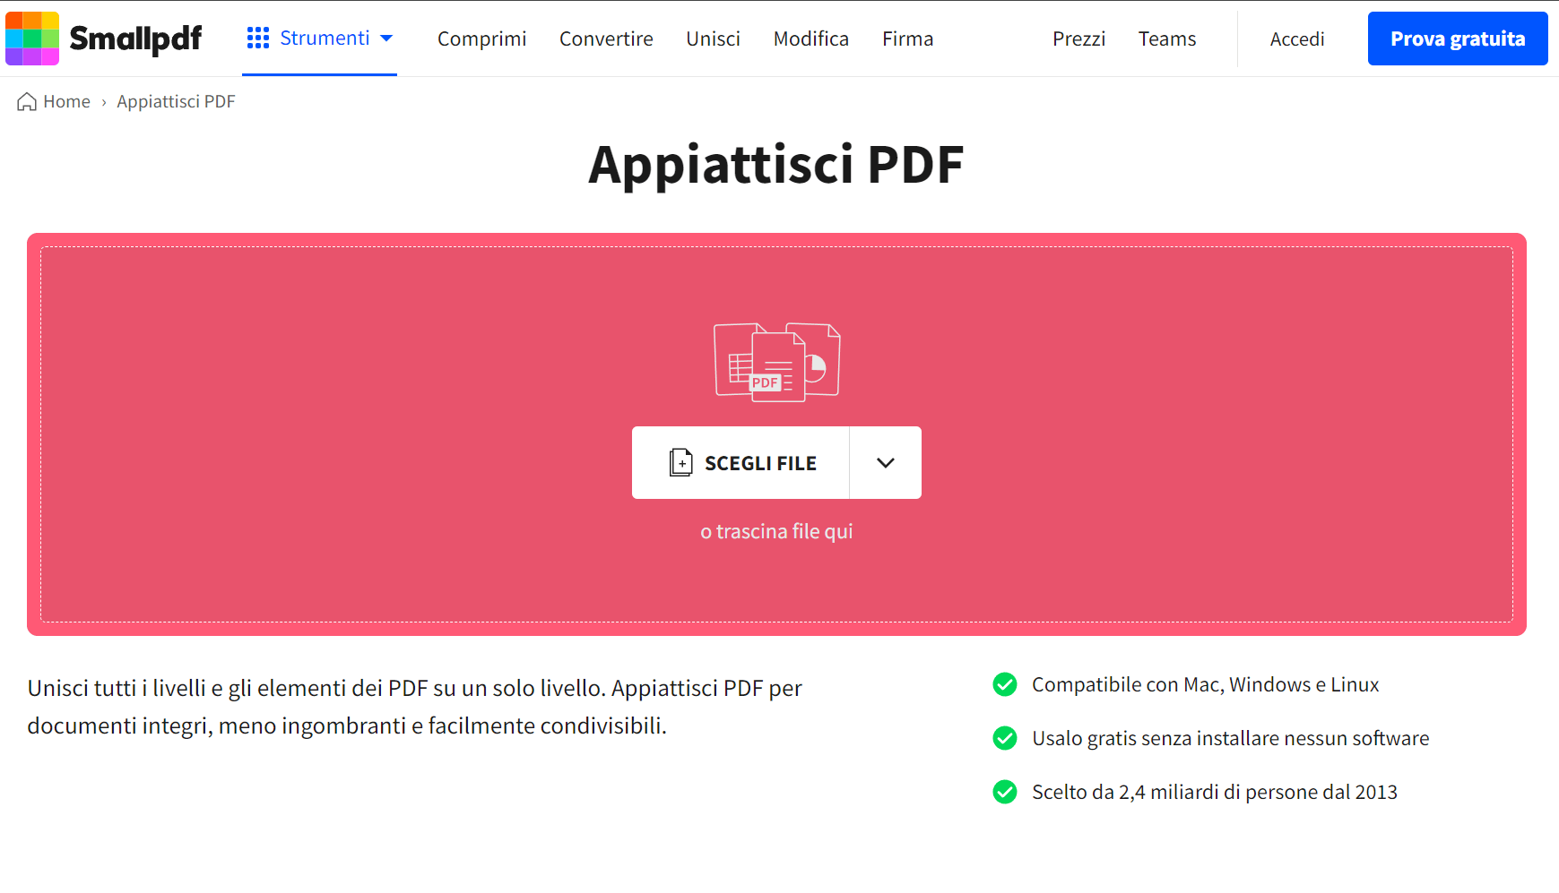Click the Smallpdf colorful logo icon
Viewport: 1559px width, 893px height.
32,39
